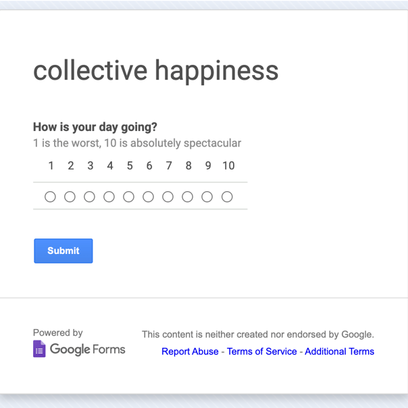
Task: Select rating 5 radio button
Action: [x=128, y=197]
